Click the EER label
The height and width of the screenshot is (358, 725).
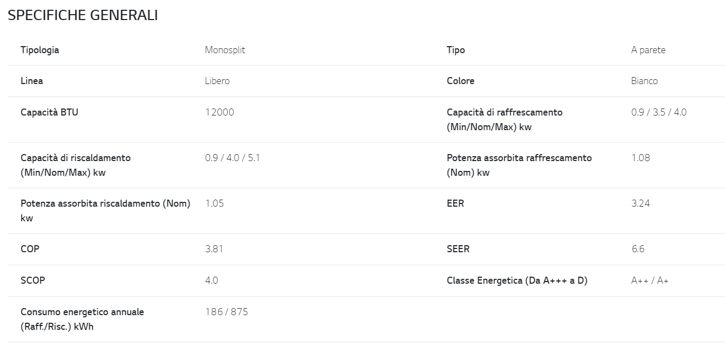[455, 203]
